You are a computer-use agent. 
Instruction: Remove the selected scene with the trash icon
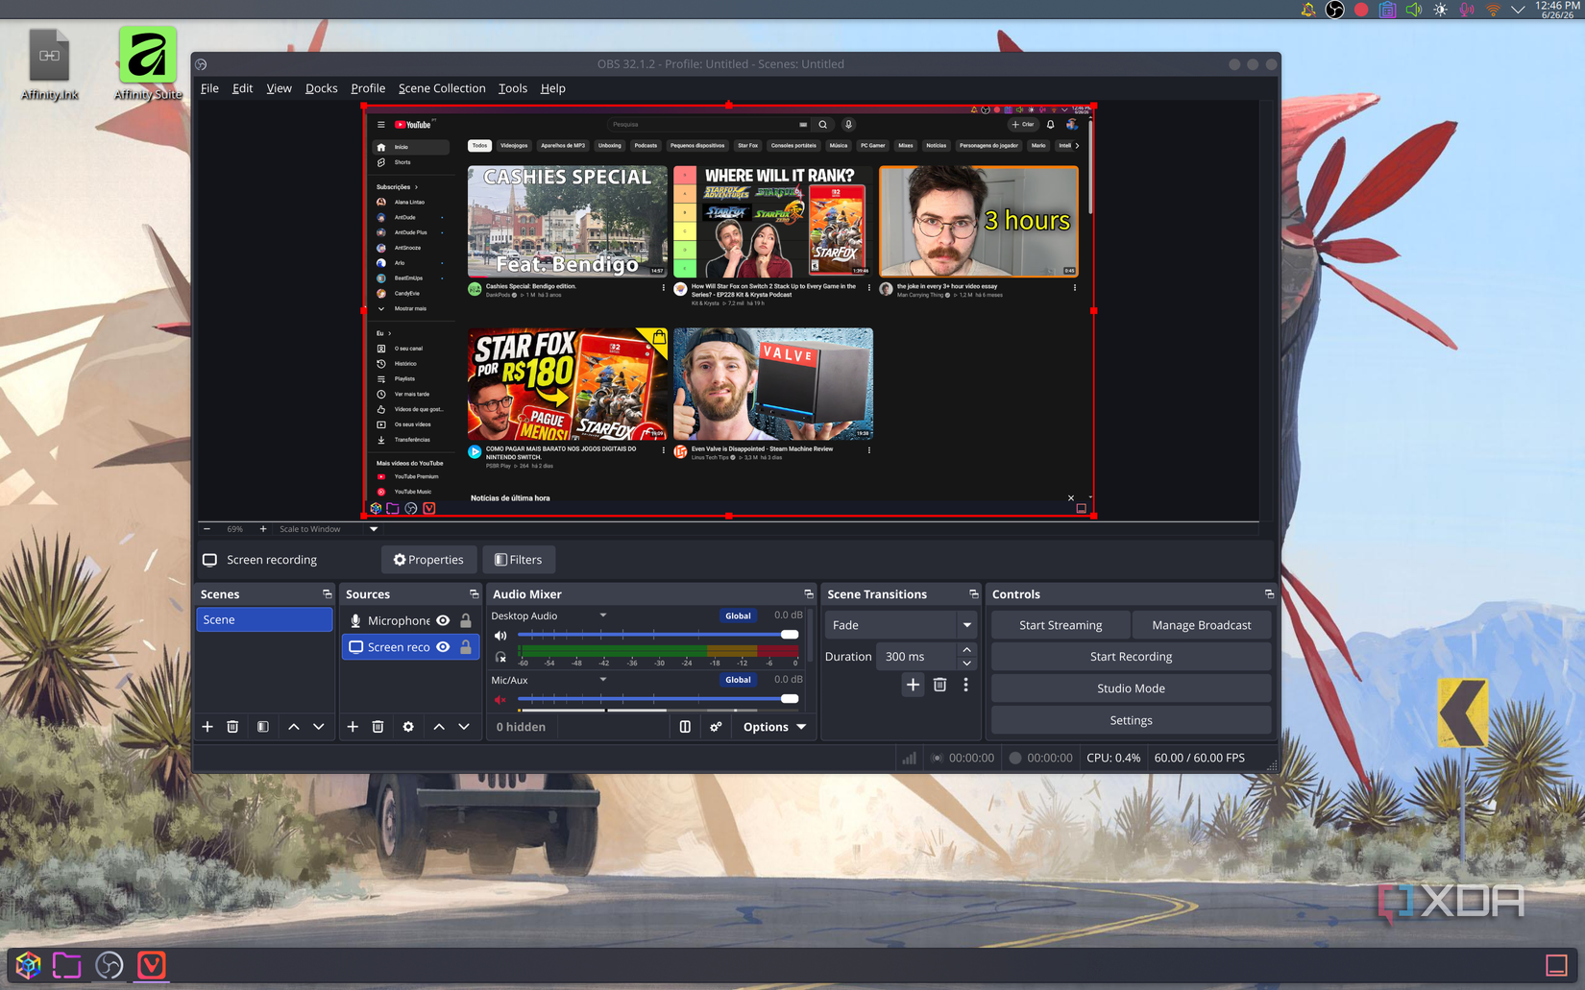click(x=232, y=727)
